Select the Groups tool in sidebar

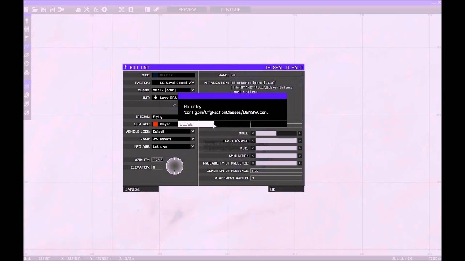pyautogui.click(x=27, y=29)
